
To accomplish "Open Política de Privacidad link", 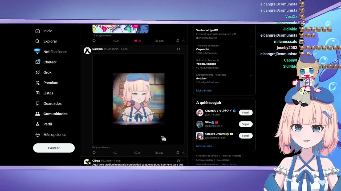I will click(x=231, y=156).
